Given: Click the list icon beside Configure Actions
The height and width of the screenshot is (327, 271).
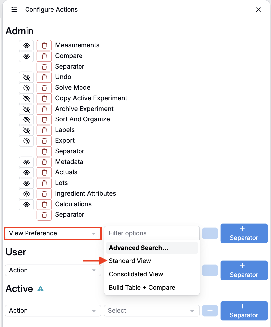Looking at the screenshot, I should click(x=14, y=10).
